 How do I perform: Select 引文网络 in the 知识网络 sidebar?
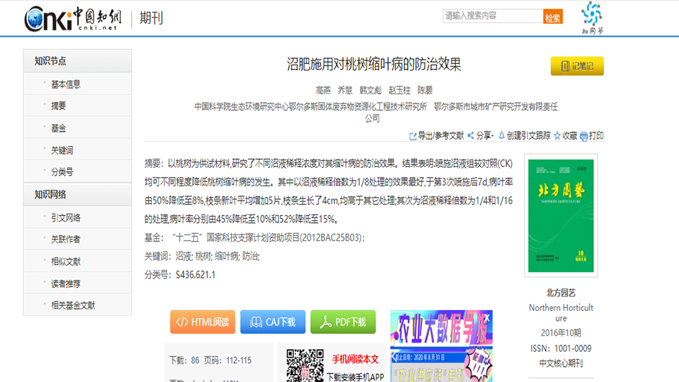point(66,217)
